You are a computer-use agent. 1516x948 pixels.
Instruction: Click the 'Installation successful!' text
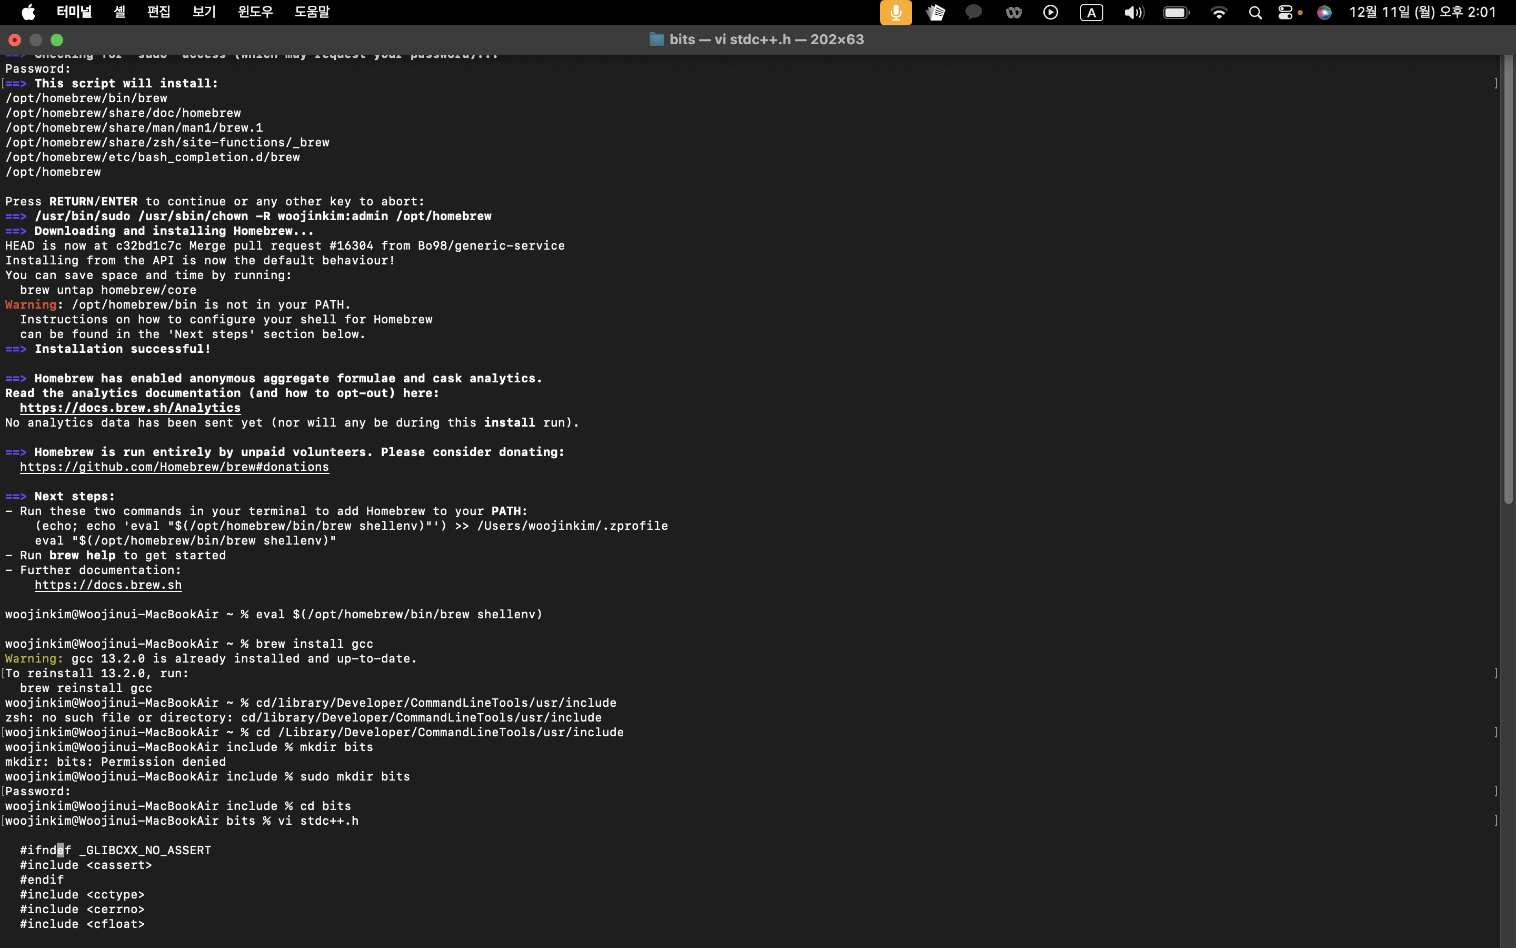tap(122, 349)
